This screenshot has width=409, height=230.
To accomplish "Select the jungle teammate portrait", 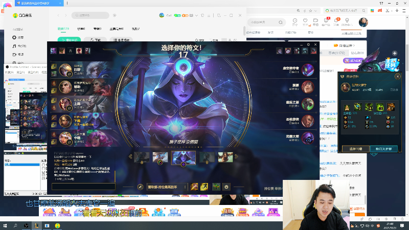I will [65, 70].
